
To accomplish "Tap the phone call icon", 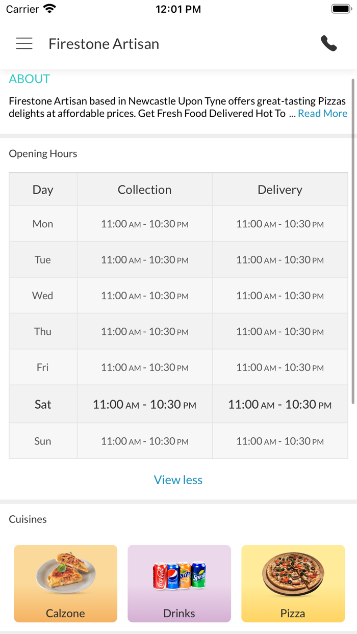I will (x=329, y=44).
